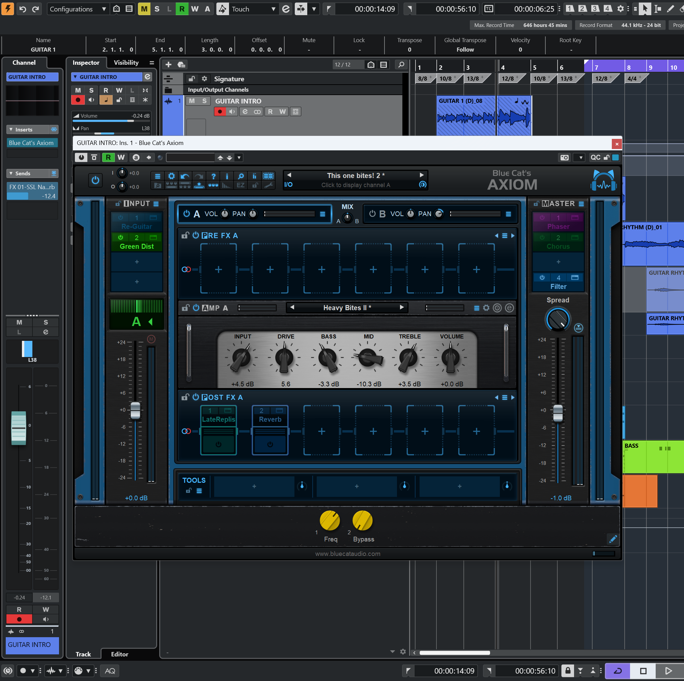Click the POST FX A next arrow icon

[x=513, y=397]
